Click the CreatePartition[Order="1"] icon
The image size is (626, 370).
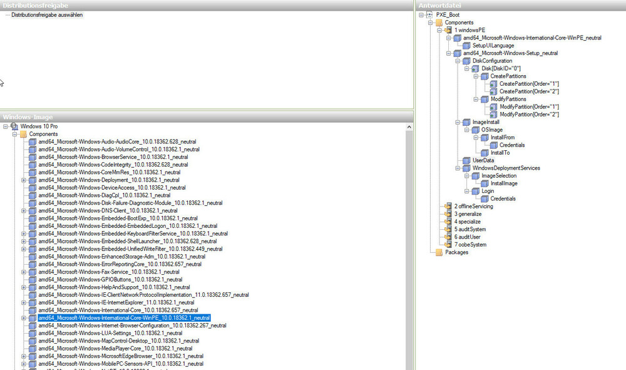[x=493, y=84]
